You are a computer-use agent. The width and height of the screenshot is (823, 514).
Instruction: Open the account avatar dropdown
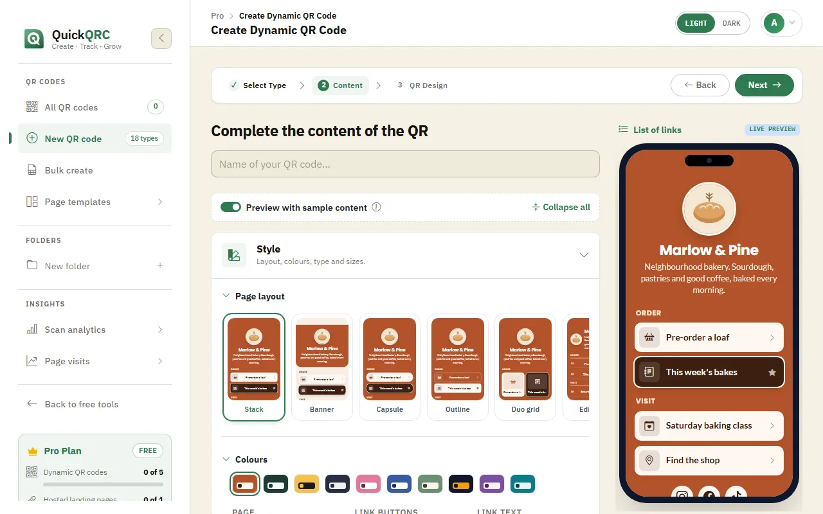click(781, 23)
